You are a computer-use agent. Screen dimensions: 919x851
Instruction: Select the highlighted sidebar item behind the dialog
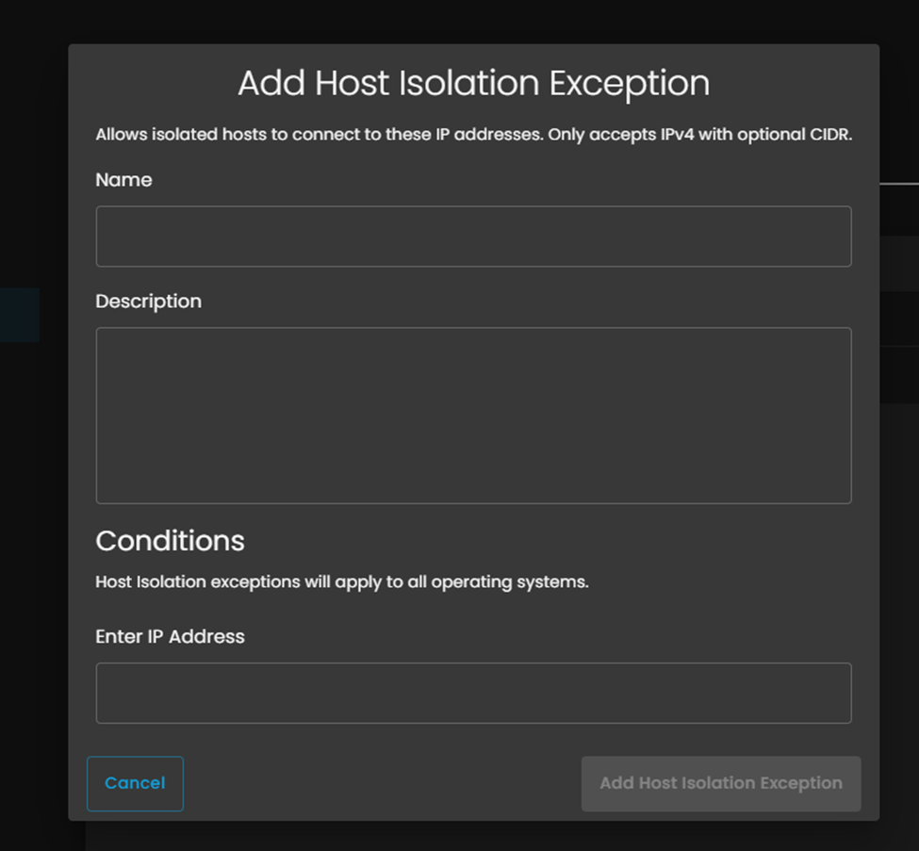pyautogui.click(x=19, y=315)
